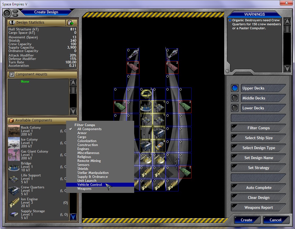Click the blue bullet beside the crew quarters warning
This screenshot has height=229, width=295.
coord(230,20)
